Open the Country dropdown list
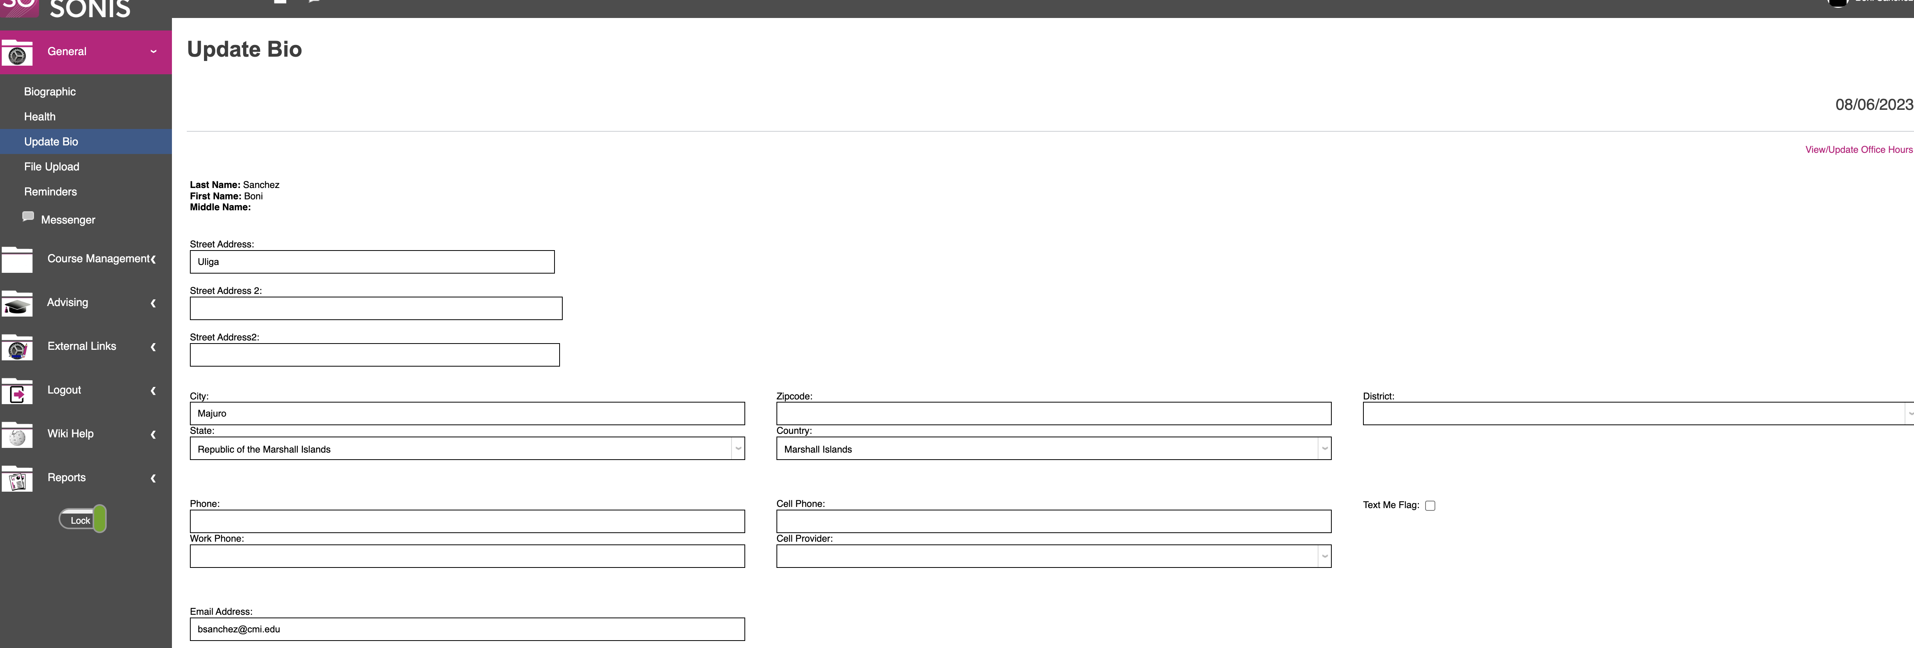The width and height of the screenshot is (1914, 648). [x=1053, y=449]
